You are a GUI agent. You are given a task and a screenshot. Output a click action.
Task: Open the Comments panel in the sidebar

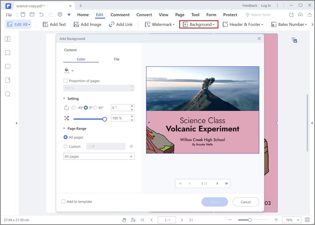[8, 66]
